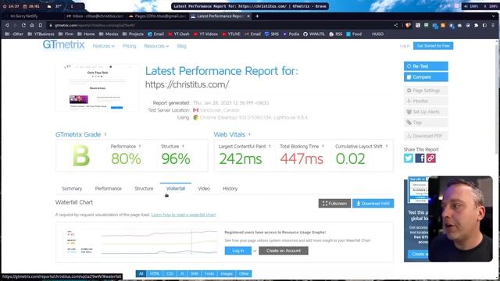Screen dimensions: 500x281
Task: Open the Home bookmarks folder
Action: pos(86,34)
